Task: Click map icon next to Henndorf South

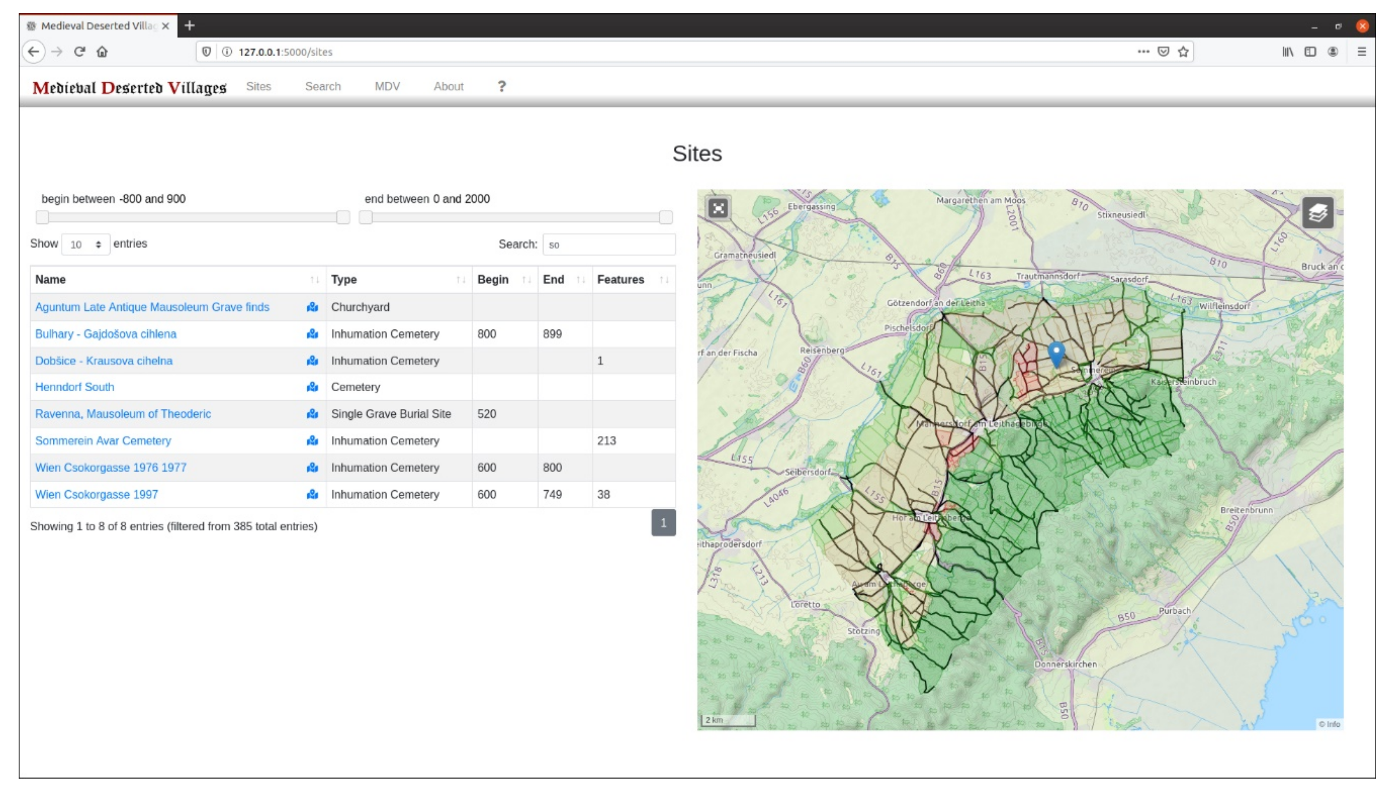Action: [x=312, y=387]
